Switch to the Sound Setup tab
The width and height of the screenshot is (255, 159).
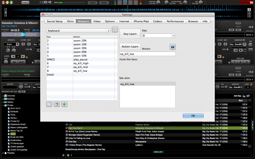coord(55,21)
